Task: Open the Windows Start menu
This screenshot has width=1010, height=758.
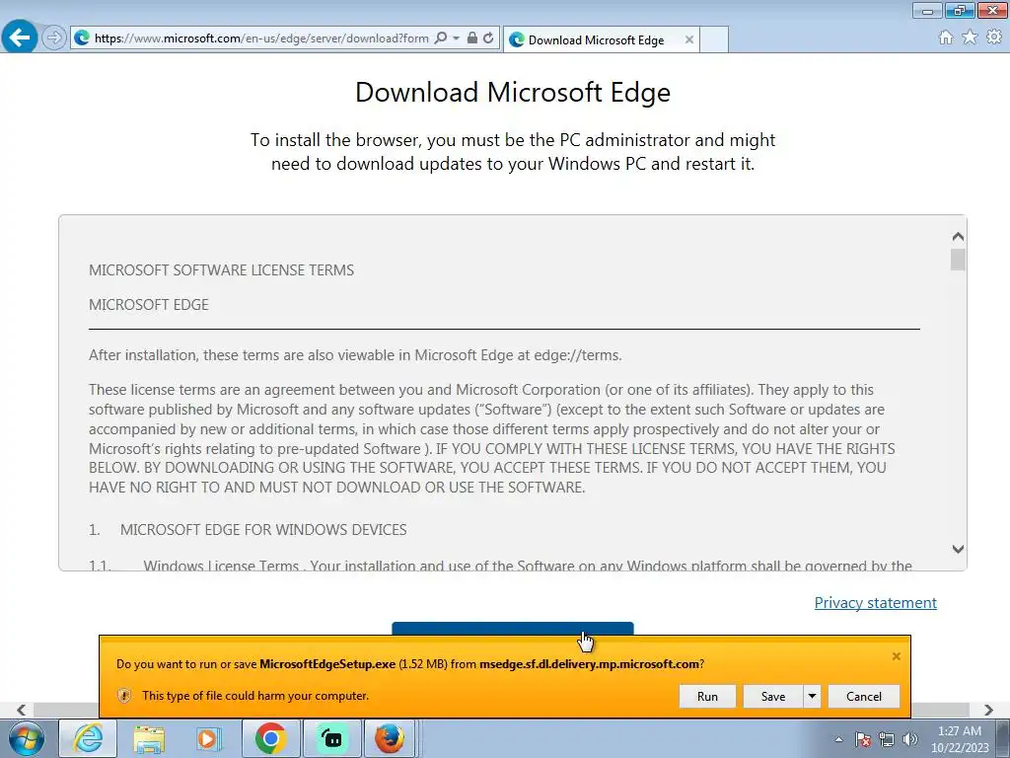Action: pos(27,738)
